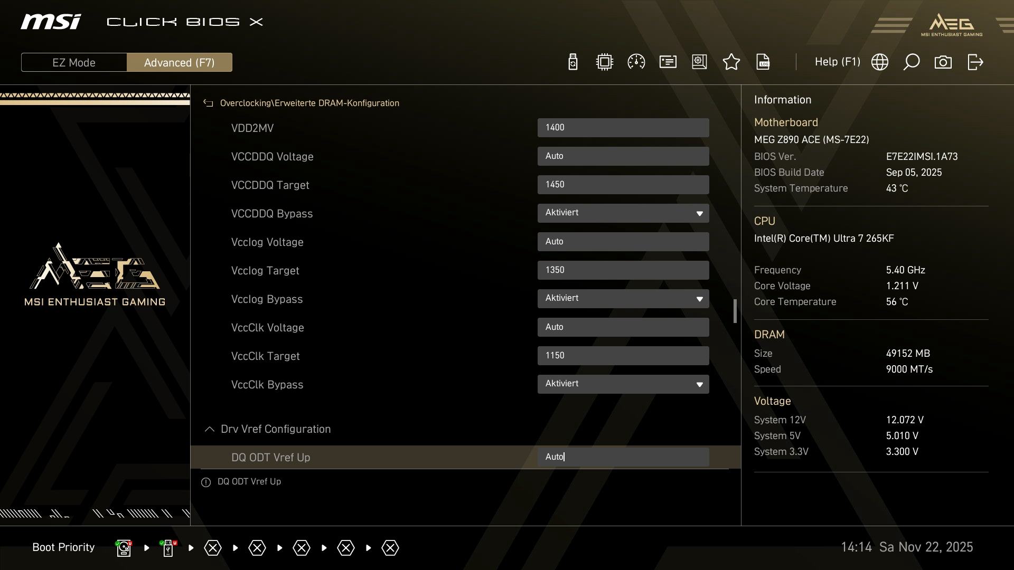Screen dimensions: 1014x570
Task: Click the star Favorites icon
Action: click(731, 62)
